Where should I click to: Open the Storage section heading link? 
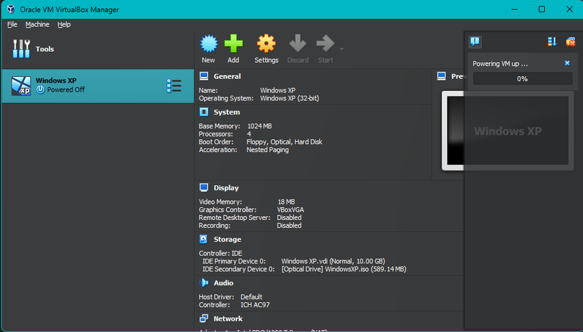[x=227, y=239]
